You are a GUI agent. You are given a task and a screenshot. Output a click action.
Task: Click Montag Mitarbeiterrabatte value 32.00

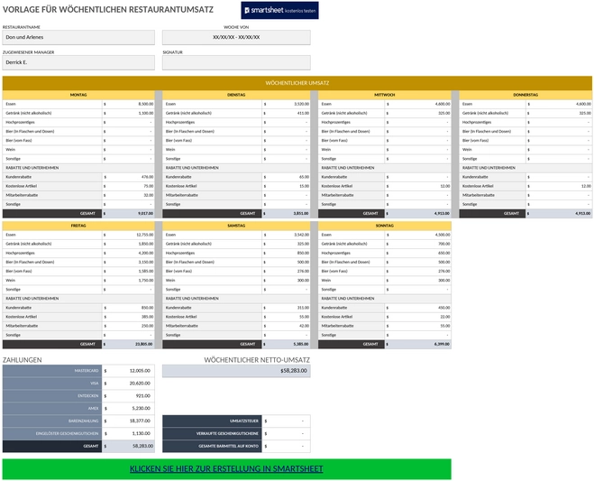click(x=128, y=195)
